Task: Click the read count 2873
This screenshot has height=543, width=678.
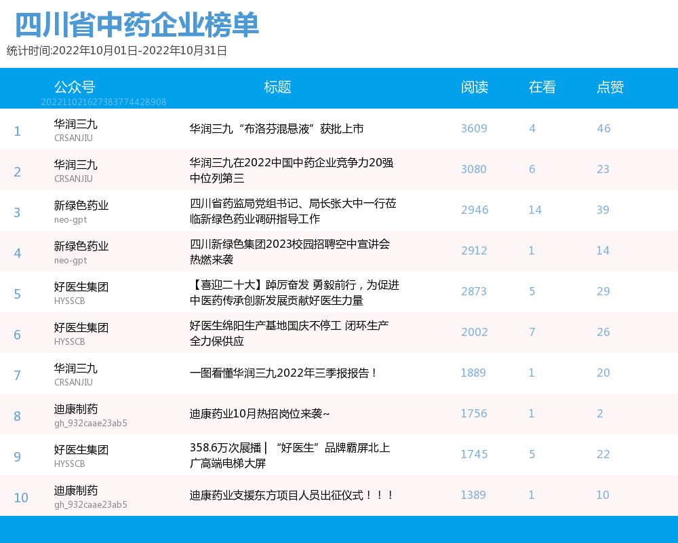Action: coord(474,291)
